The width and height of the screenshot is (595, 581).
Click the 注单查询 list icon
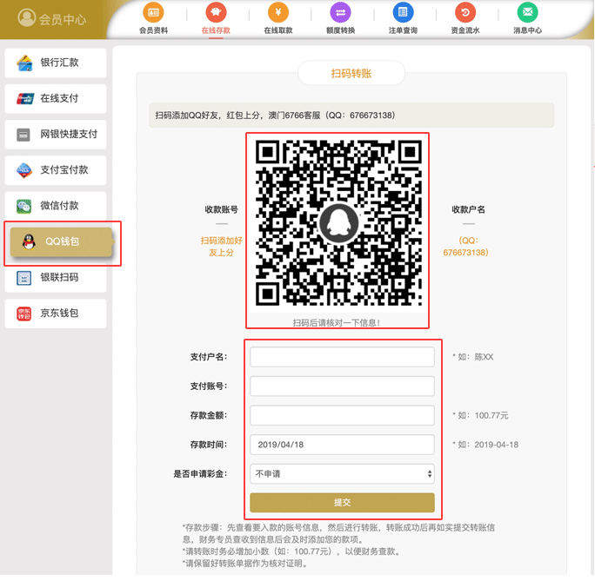click(402, 12)
